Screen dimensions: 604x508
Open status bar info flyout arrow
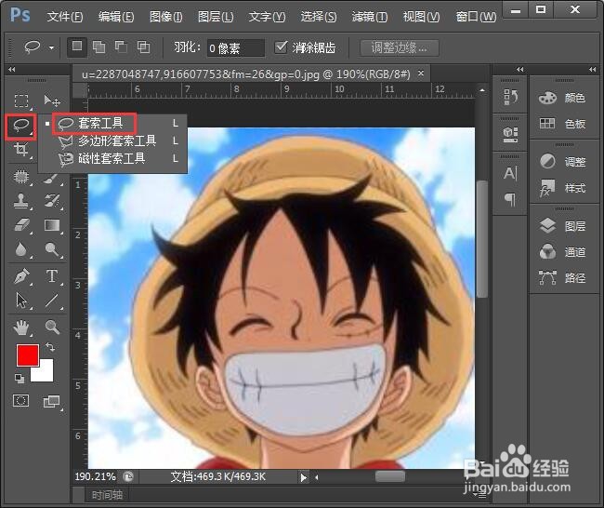(x=304, y=478)
